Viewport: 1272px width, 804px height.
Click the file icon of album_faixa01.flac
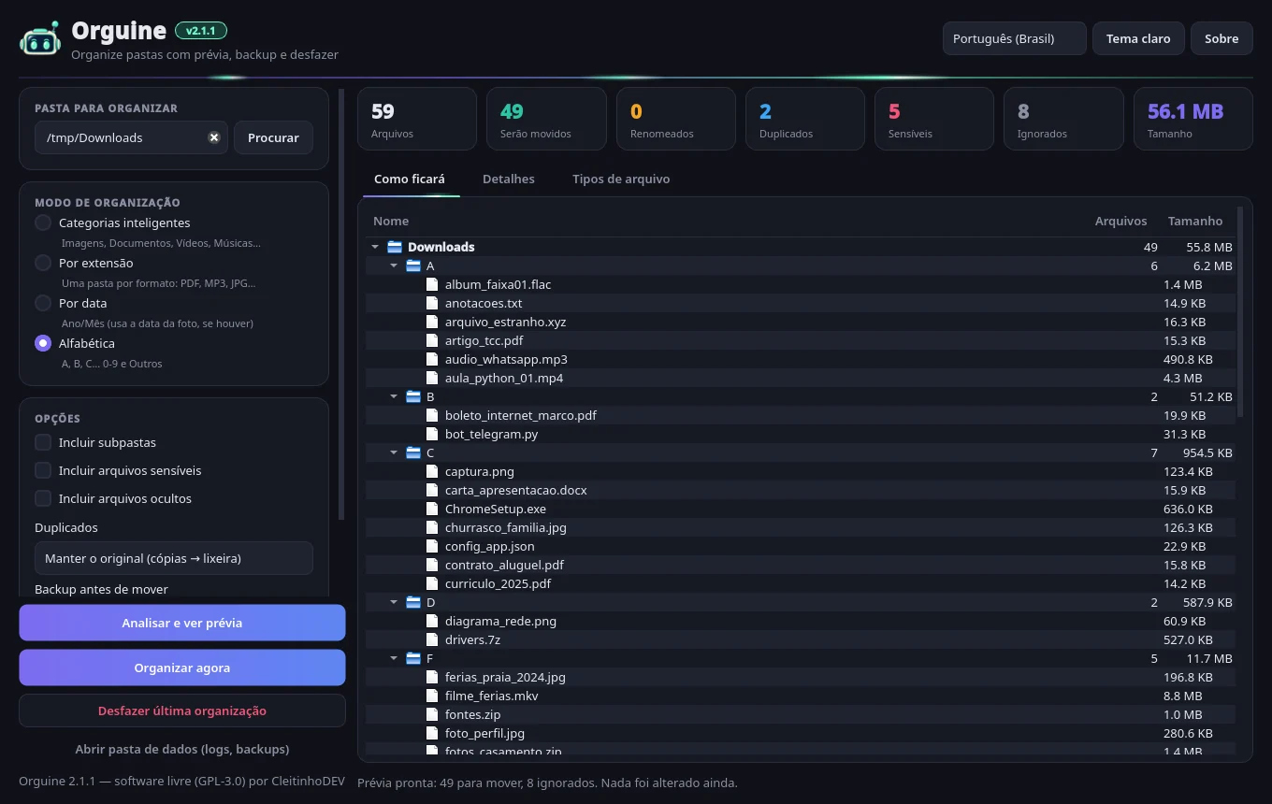coord(432,284)
